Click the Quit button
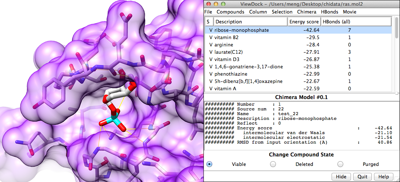Viewport: 400px width, 182px height. (x=362, y=177)
